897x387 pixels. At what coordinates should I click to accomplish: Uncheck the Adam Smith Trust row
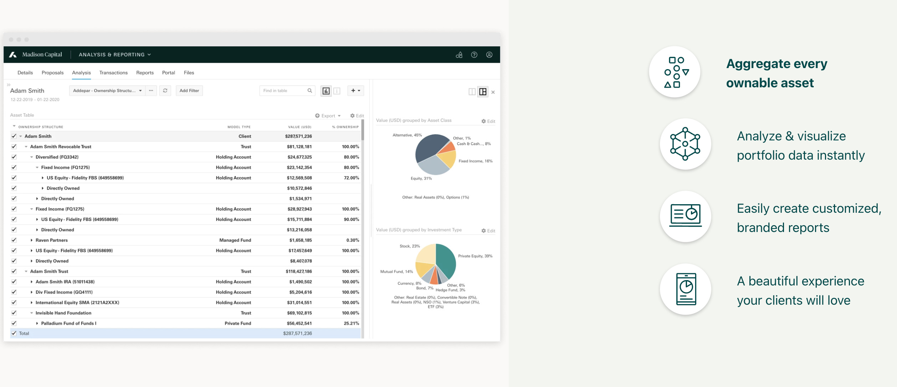point(14,271)
